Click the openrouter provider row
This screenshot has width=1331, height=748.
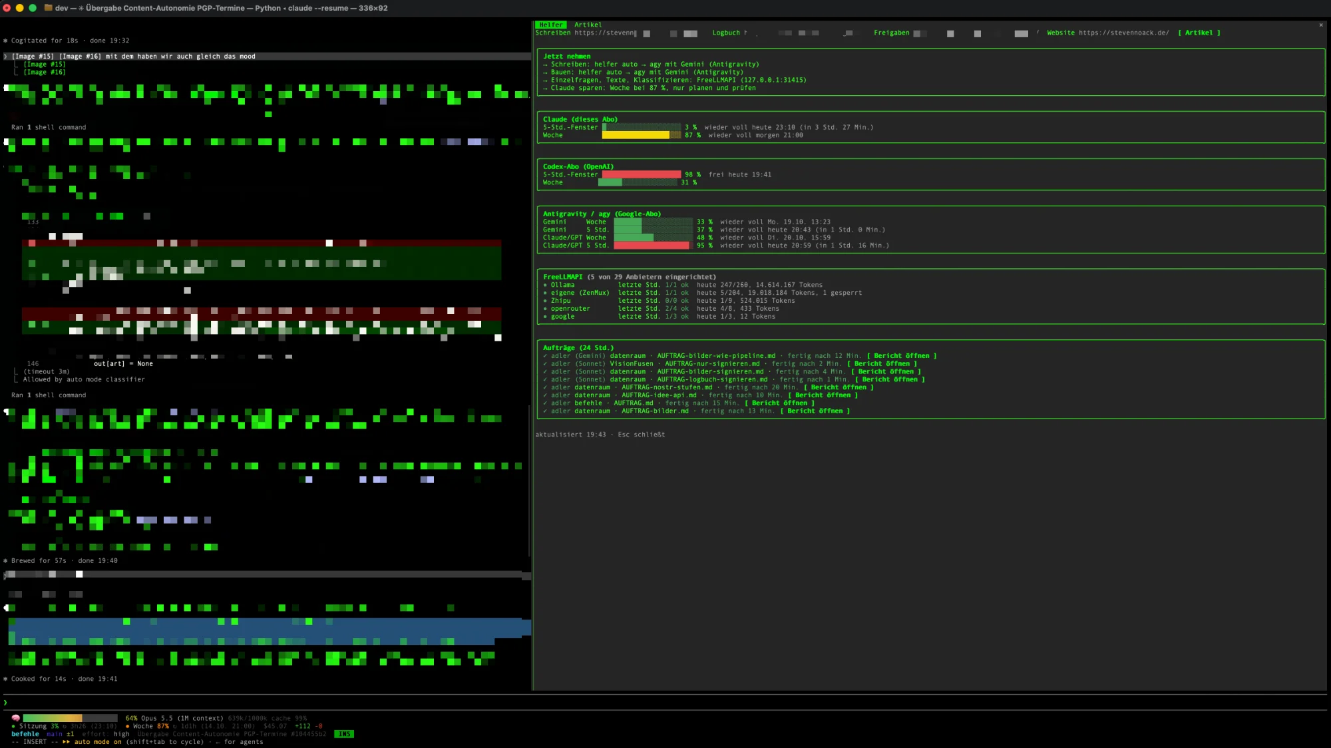click(x=661, y=309)
